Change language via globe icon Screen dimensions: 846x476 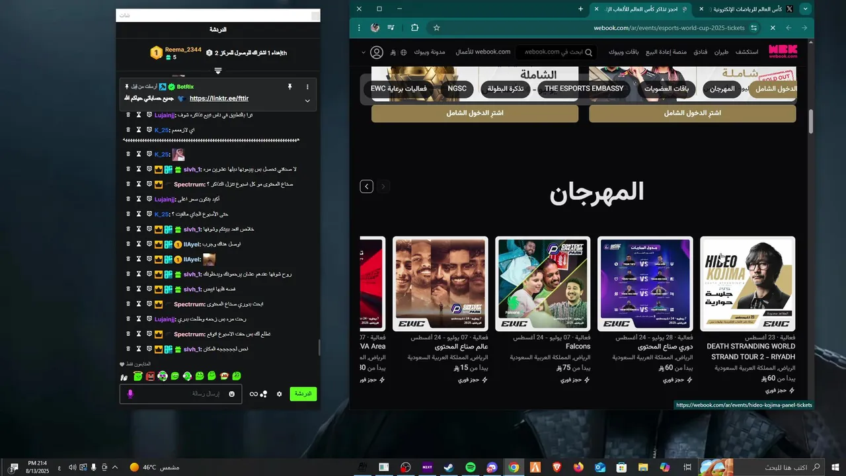pyautogui.click(x=404, y=52)
